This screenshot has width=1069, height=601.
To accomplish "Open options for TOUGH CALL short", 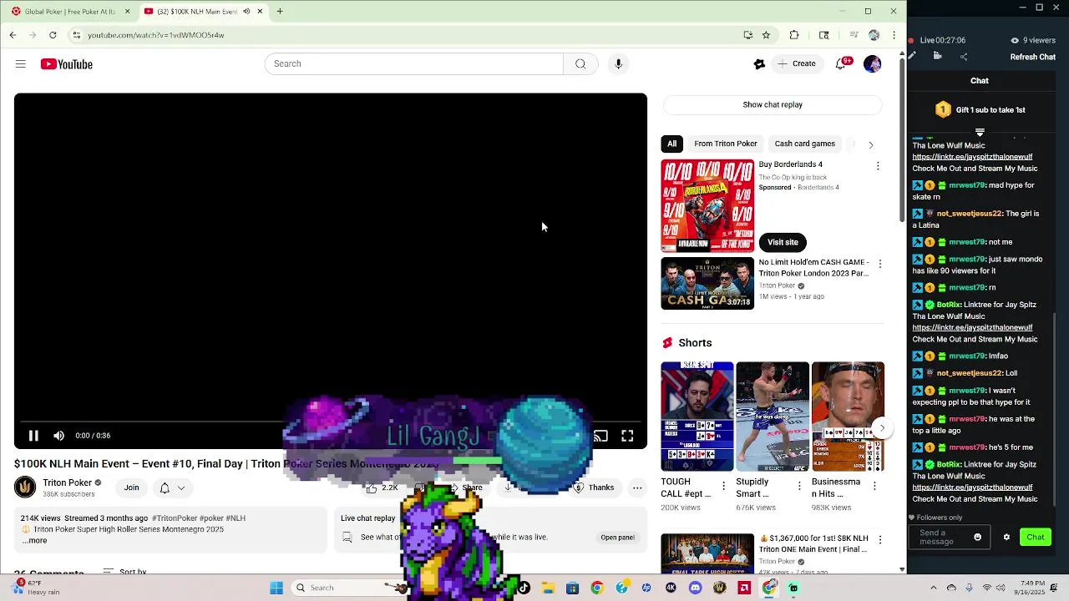I will [724, 485].
